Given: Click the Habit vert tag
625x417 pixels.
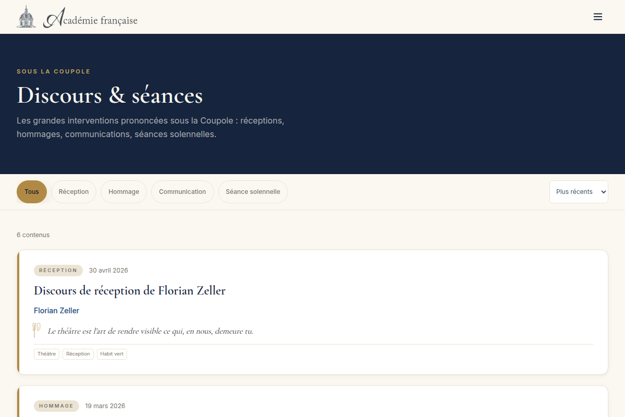Looking at the screenshot, I should click(112, 354).
